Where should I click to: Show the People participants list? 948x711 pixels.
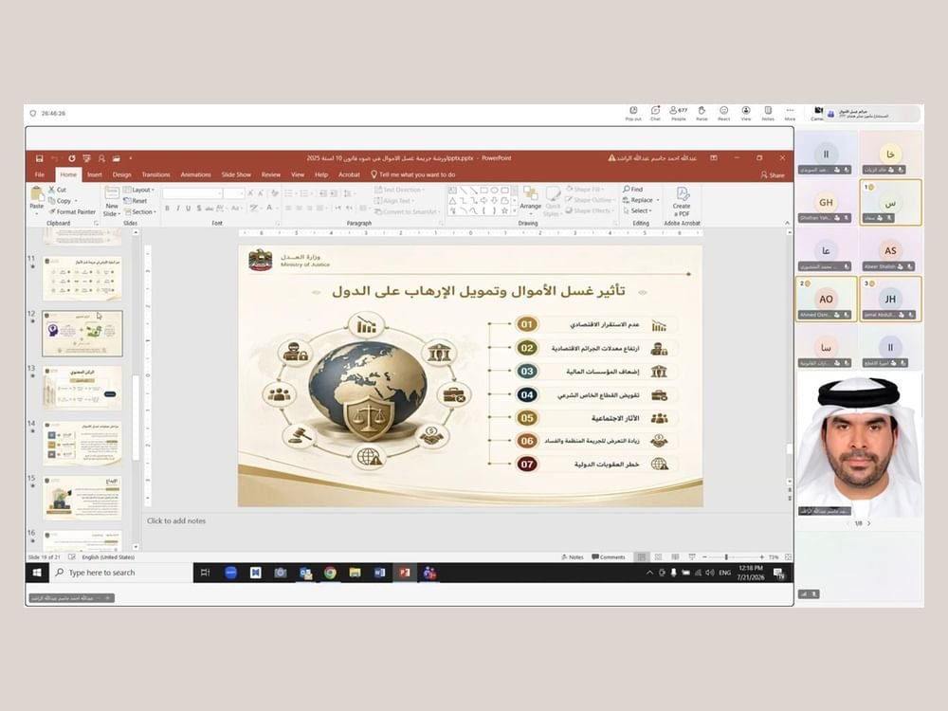[x=679, y=113]
